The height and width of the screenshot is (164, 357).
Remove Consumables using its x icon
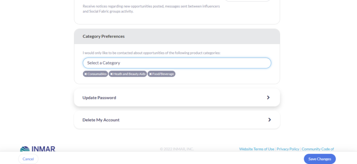point(86,74)
